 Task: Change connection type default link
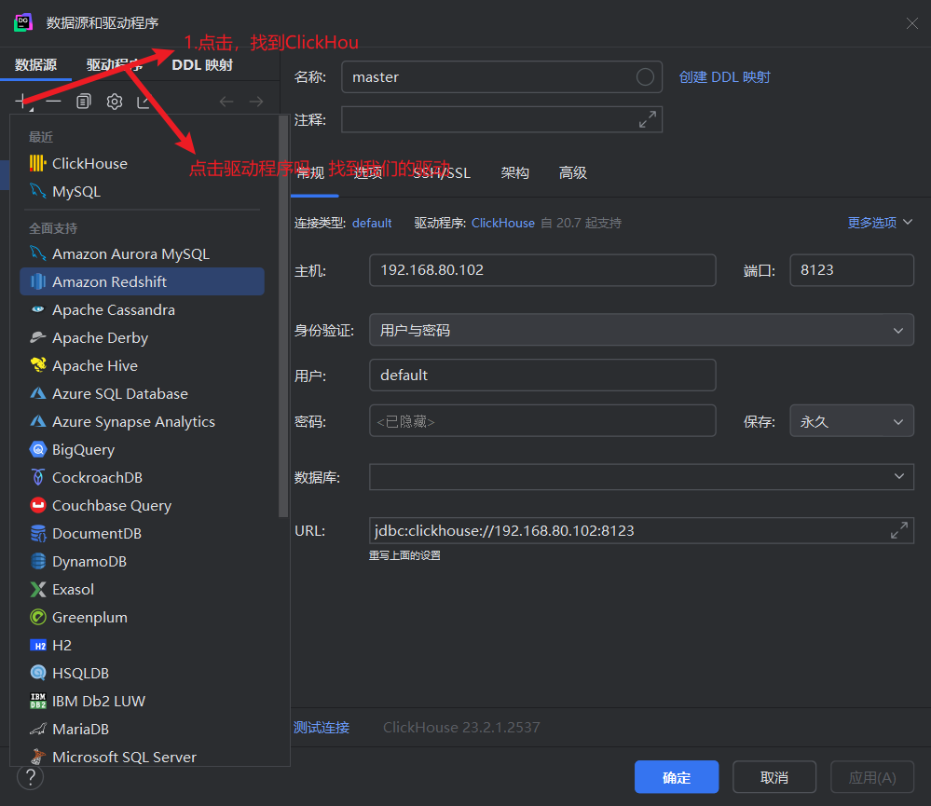[372, 223]
